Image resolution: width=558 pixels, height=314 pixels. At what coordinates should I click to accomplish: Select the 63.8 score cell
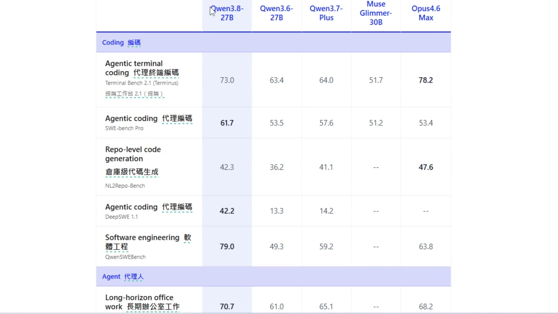click(x=426, y=247)
